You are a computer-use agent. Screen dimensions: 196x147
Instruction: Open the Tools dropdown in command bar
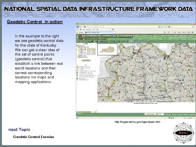[189, 32]
